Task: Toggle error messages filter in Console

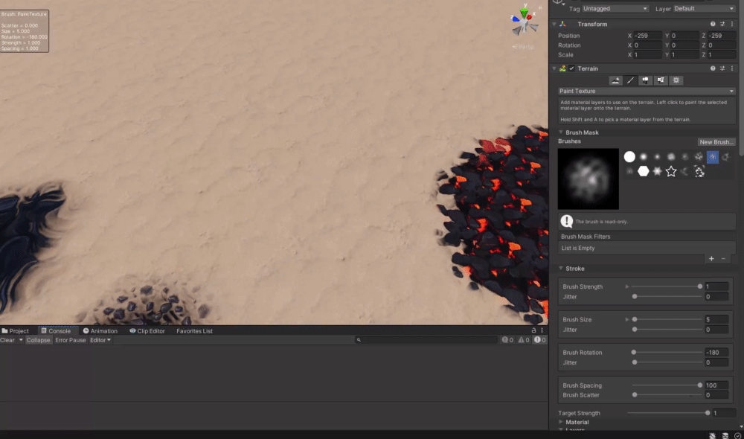Action: (539, 340)
